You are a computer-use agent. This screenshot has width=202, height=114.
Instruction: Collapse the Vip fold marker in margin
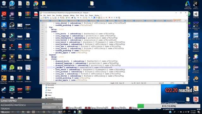pyautogui.click(x=46, y=28)
